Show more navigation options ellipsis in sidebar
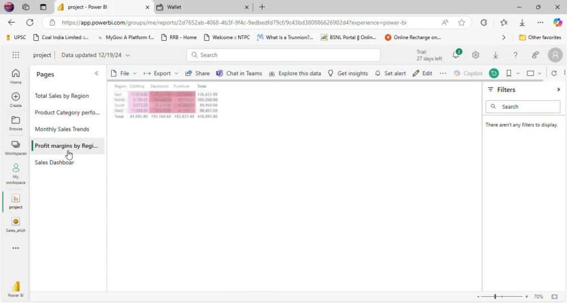Screen dimensions: 567x303 15,248
